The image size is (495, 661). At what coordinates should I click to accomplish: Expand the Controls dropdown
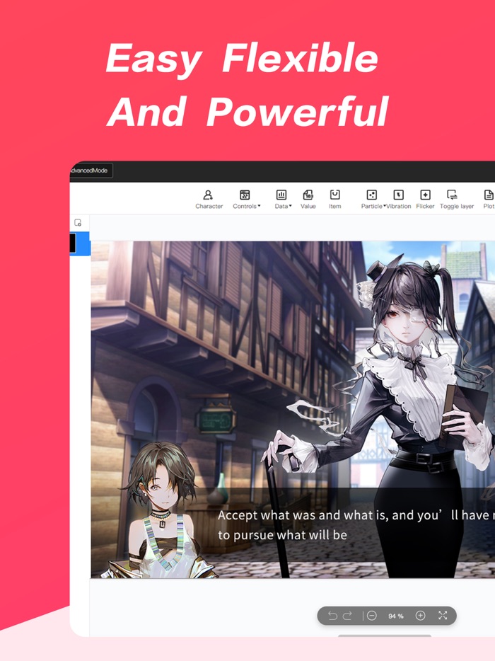pos(246,199)
